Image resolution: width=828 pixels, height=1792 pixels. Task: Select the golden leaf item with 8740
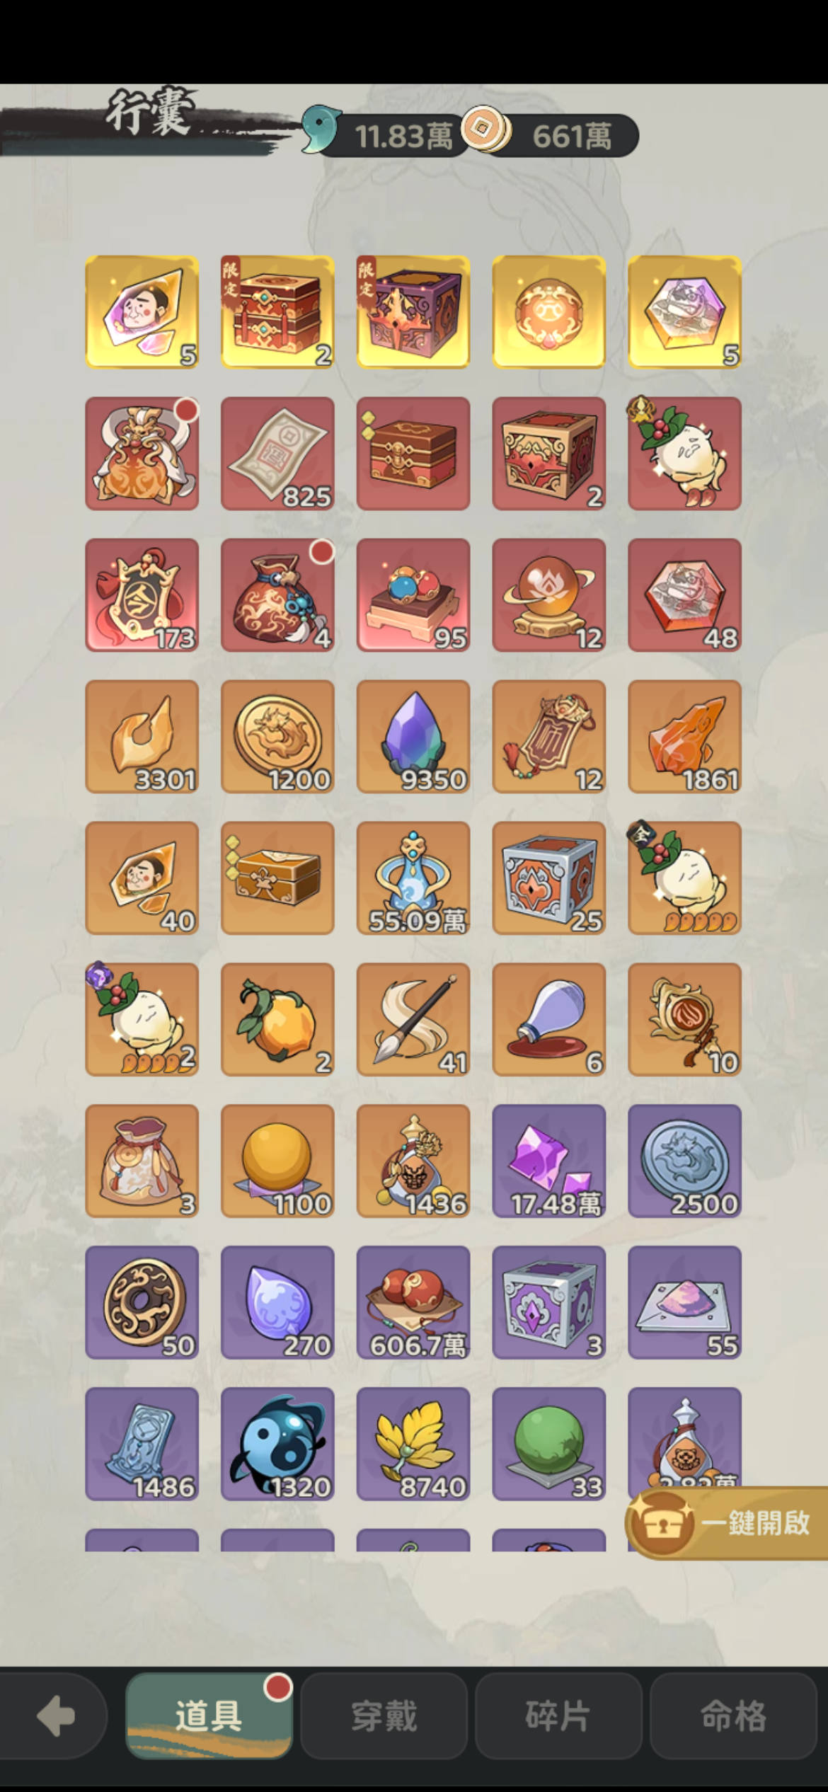[413, 1444]
